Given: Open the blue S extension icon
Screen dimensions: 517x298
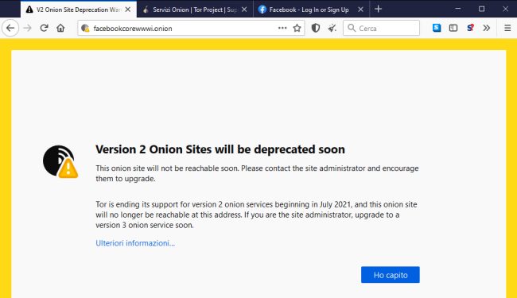Looking at the screenshot, I should [x=437, y=28].
